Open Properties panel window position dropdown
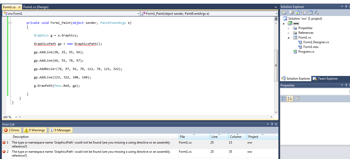 [342, 85]
